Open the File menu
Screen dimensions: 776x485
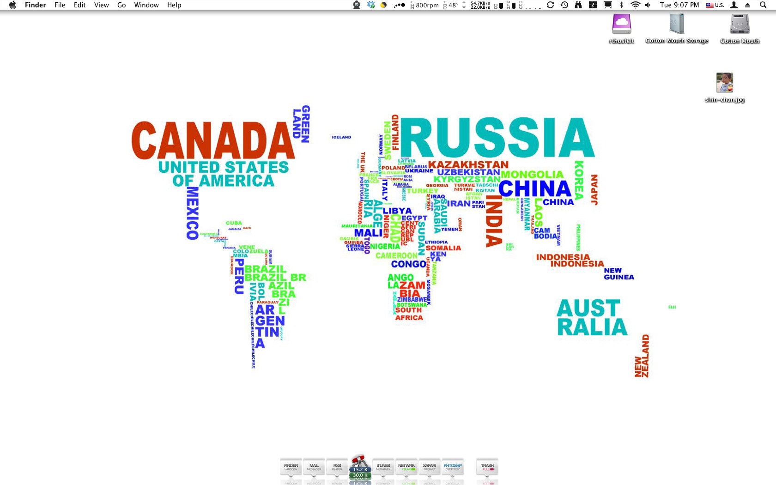click(60, 5)
